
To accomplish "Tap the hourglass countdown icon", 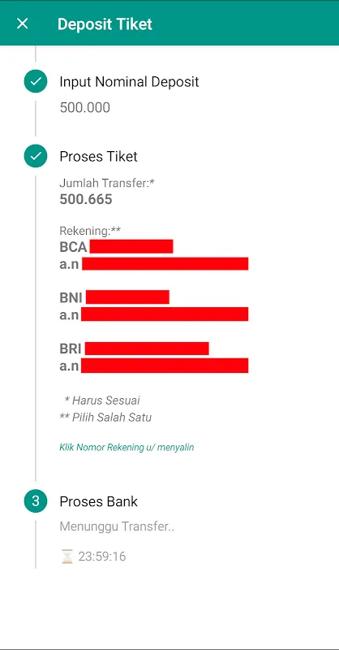I will pyautogui.click(x=67, y=557).
